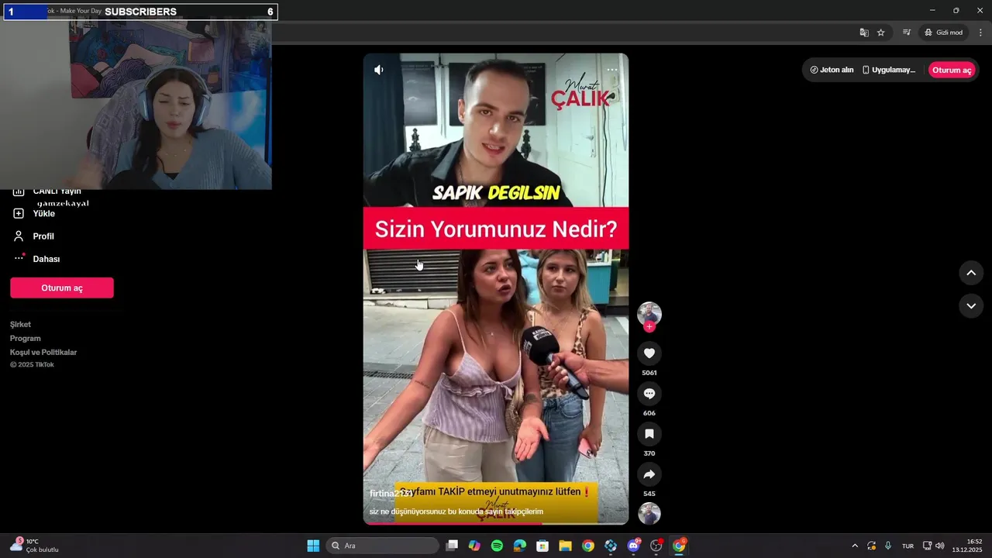Click the Gizli mod incognito indicator
Screen dimensions: 992x558
943,33
